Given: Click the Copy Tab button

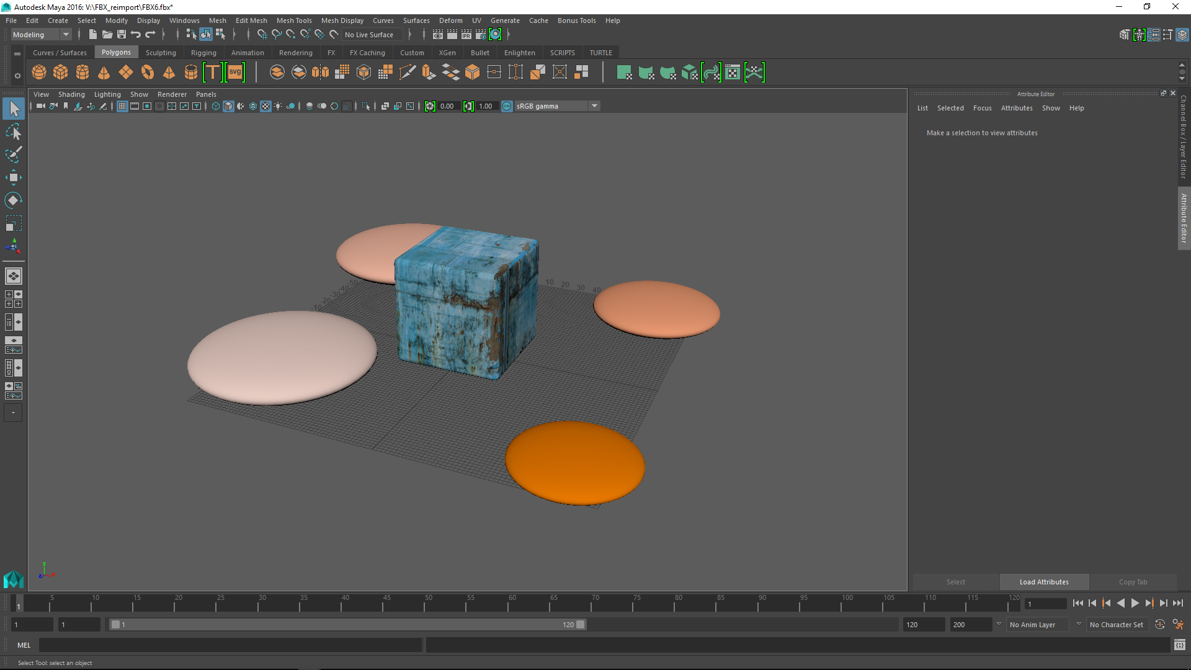Looking at the screenshot, I should click(1133, 582).
